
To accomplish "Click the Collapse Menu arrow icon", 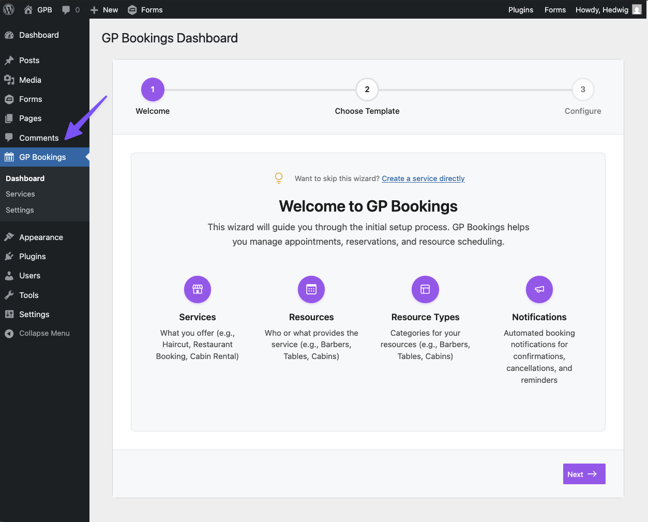I will point(9,334).
